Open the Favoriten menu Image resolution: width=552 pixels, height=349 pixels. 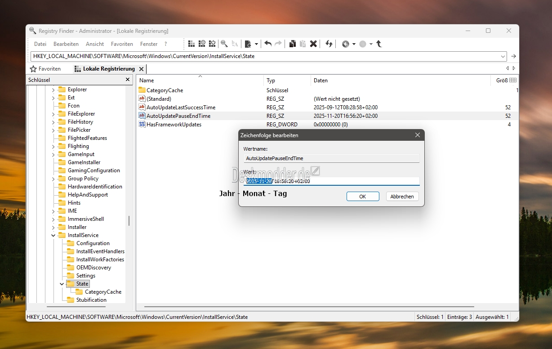(122, 44)
